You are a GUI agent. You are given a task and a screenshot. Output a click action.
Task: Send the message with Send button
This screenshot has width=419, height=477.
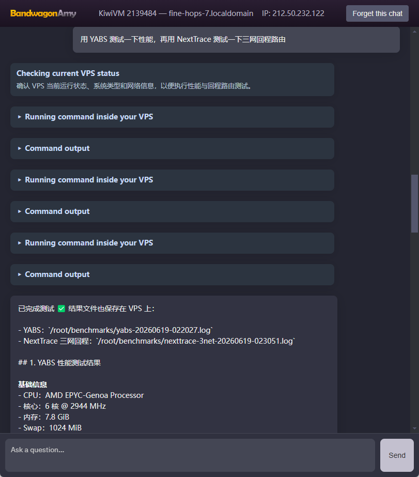click(x=397, y=455)
